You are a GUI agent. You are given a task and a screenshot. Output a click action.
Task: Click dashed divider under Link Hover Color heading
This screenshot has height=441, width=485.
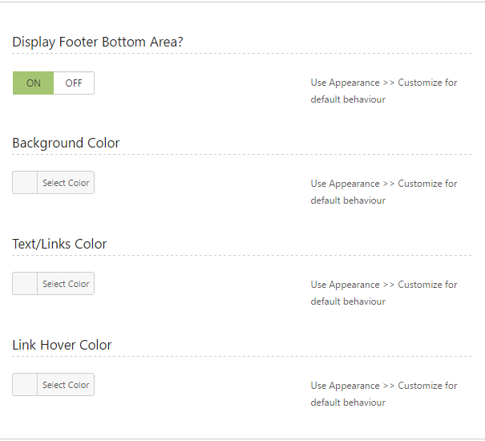click(x=240, y=357)
